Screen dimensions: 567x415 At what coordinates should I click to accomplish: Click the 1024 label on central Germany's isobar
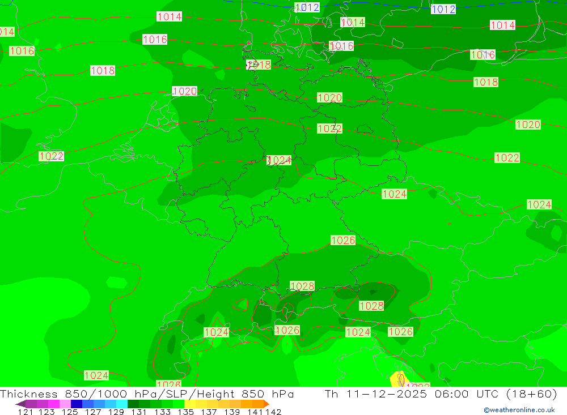coord(279,160)
